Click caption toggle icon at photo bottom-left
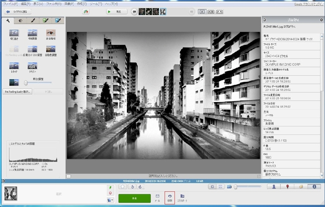The image size is (325, 207). (69, 176)
